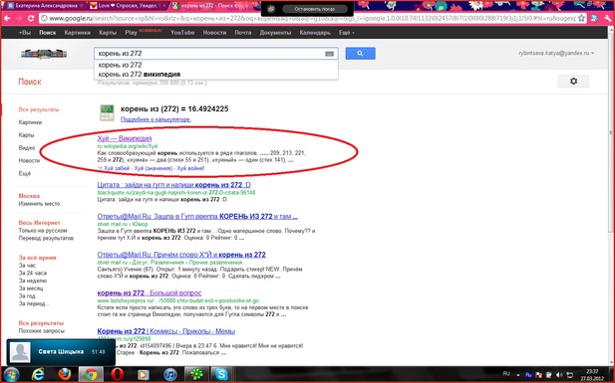Screen dimensions: 615x383
Task: Click the volume icon in system tray
Action: pyautogui.click(x=559, y=375)
